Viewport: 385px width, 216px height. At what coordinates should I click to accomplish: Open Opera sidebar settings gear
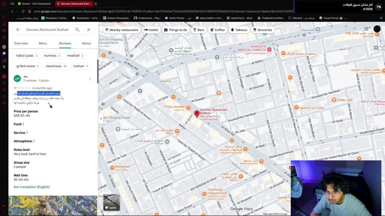pos(4,103)
